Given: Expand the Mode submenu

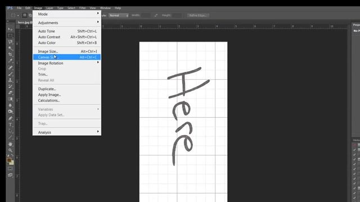Looking at the screenshot, I should point(67,14).
